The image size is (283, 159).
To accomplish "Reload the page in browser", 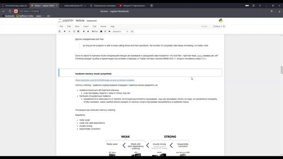I will (10, 11).
